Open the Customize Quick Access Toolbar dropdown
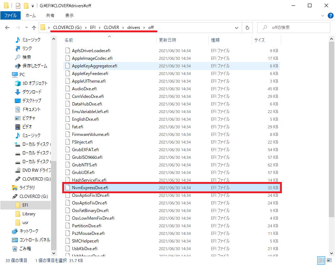Viewport: 335px width, 265px height. tap(33, 6)
